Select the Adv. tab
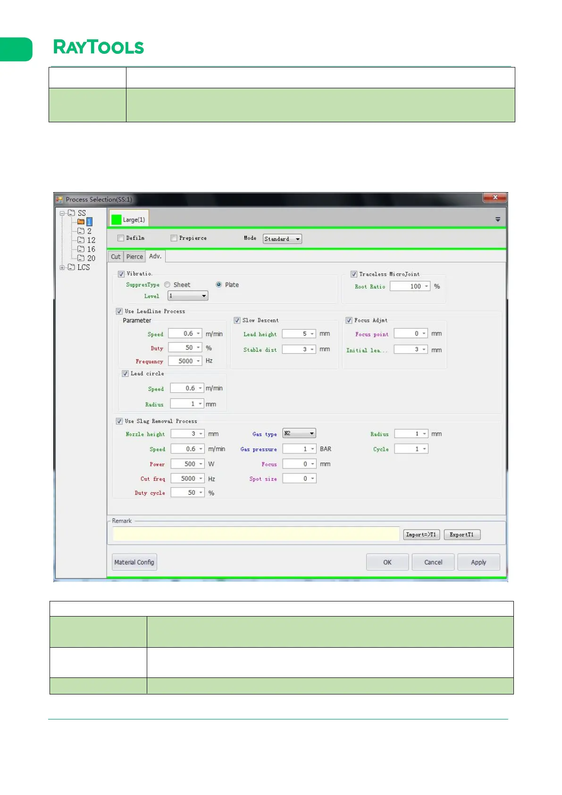 [x=155, y=256]
